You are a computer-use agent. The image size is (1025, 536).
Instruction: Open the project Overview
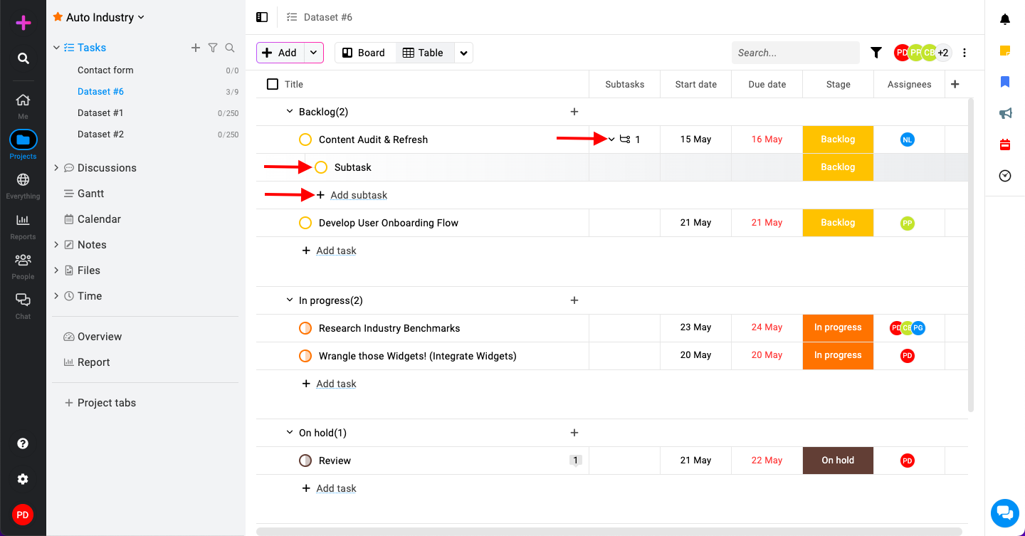tap(93, 337)
